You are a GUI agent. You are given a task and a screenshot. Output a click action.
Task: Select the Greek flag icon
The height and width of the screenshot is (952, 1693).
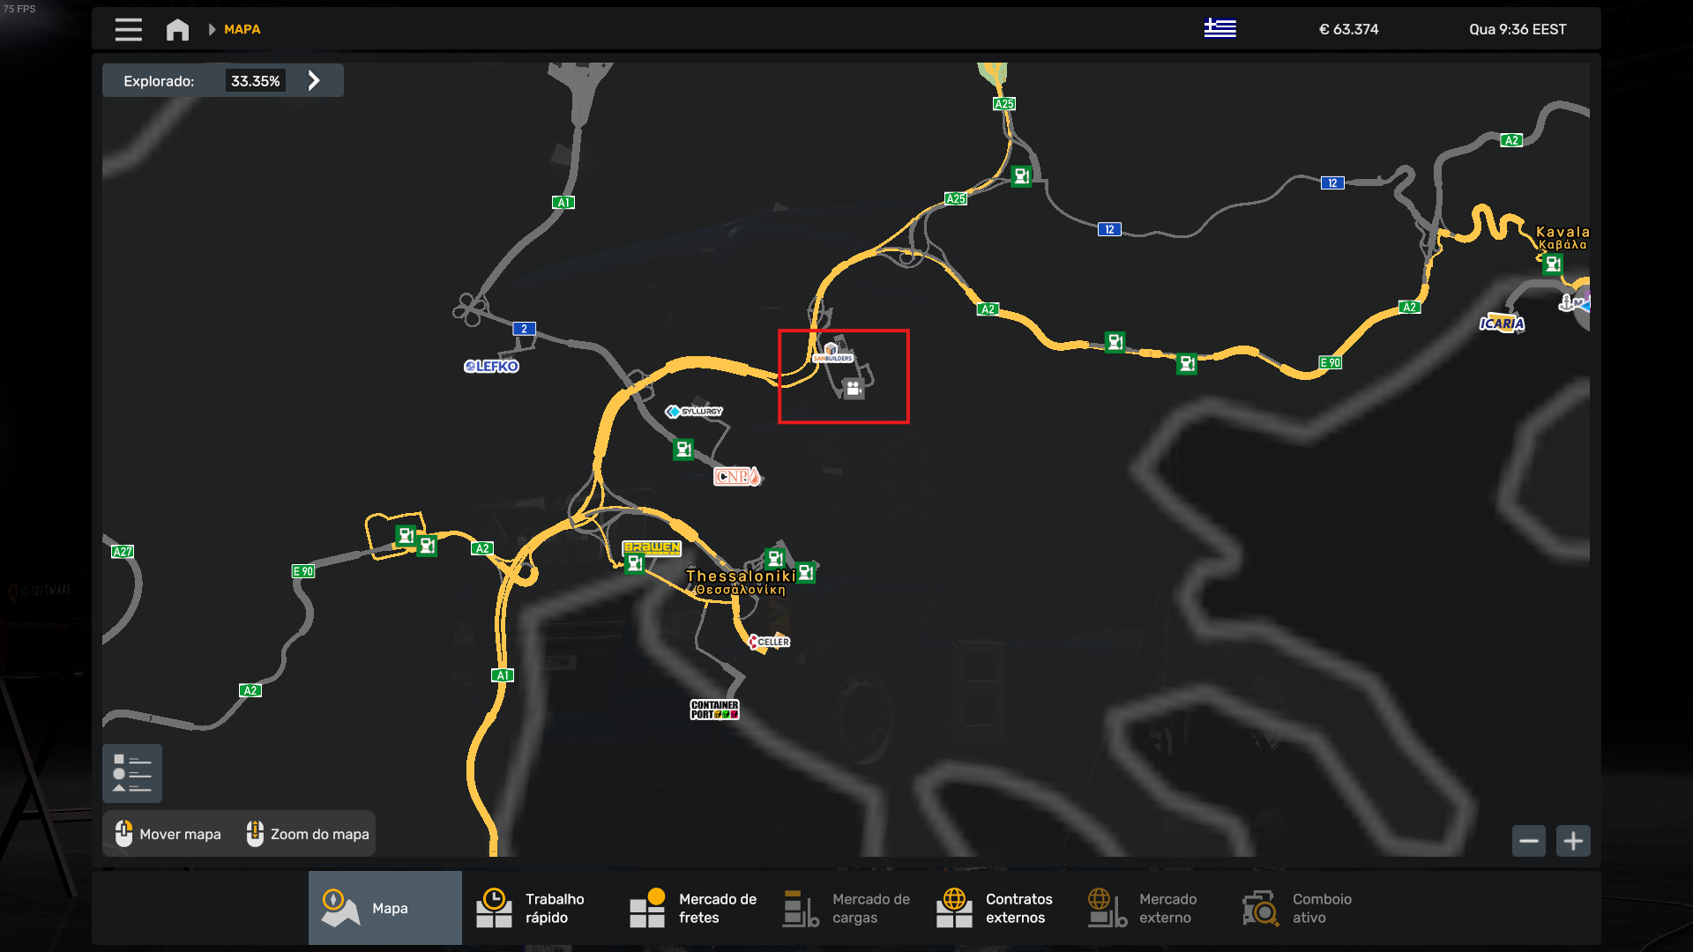[x=1220, y=28]
